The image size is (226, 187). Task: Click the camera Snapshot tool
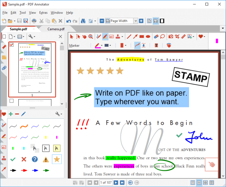tap(171, 36)
